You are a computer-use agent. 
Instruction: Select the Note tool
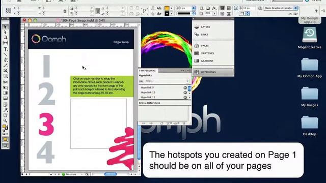point(5,104)
